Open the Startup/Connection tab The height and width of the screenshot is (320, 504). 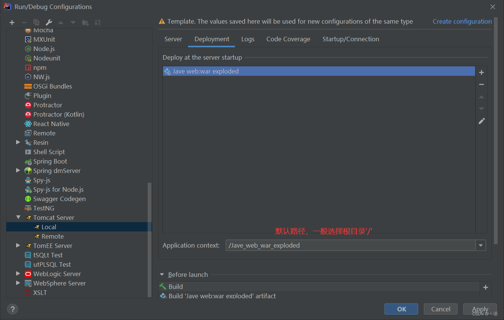coord(351,39)
